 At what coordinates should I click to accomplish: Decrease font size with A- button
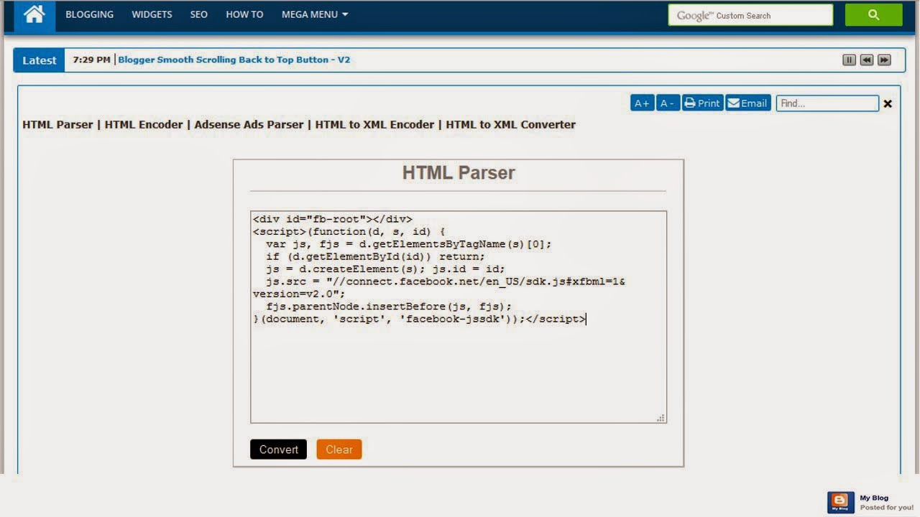[x=668, y=103]
